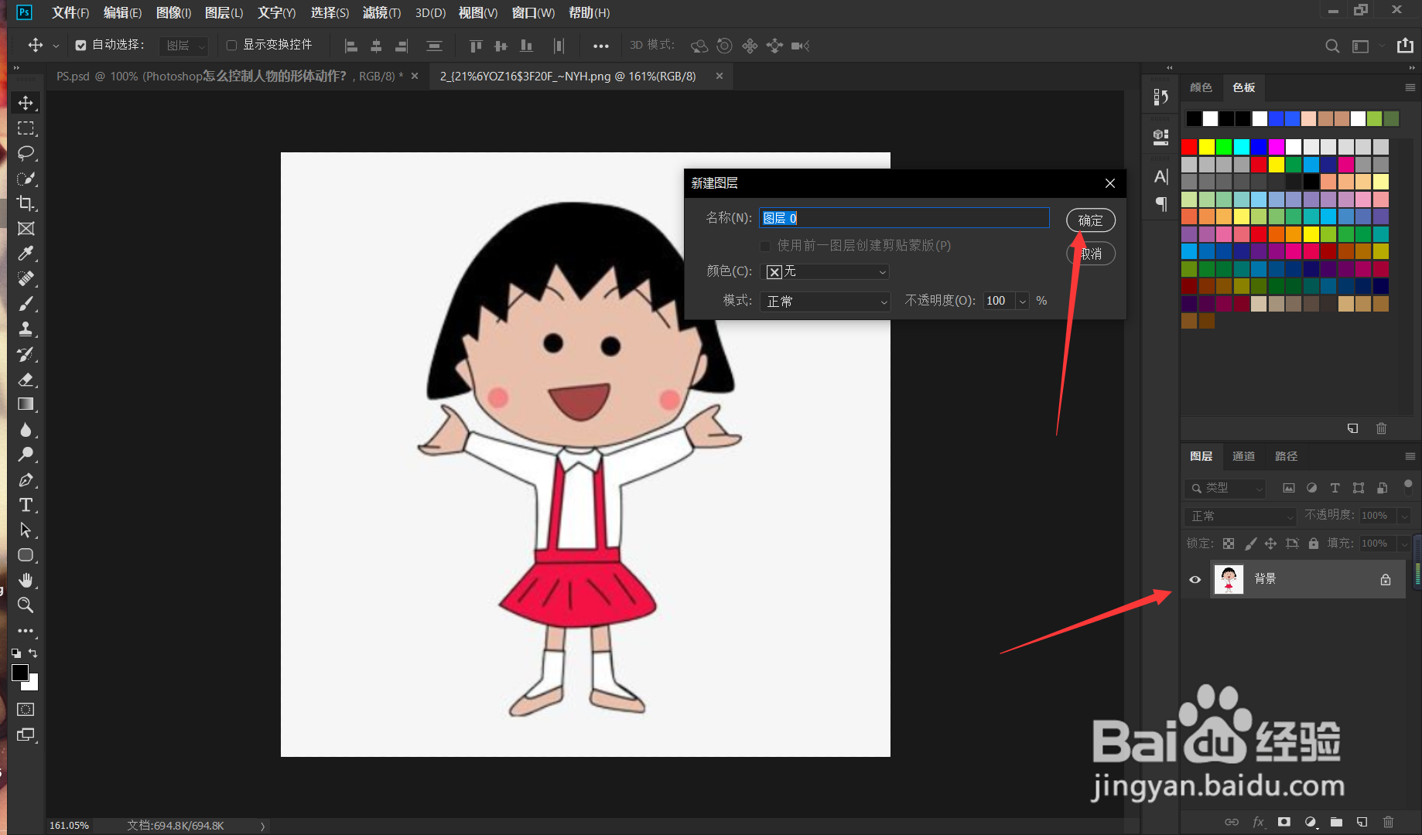Viewport: 1422px width, 835px height.
Task: Toggle the auto-select checkbox
Action: click(80, 46)
